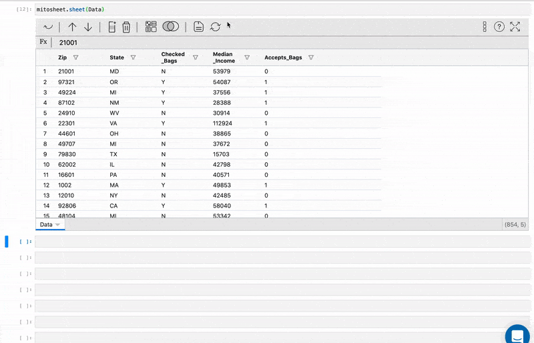This screenshot has height=343, width=534.
Task: Open the filter for Median_Income column
Action: [x=247, y=57]
